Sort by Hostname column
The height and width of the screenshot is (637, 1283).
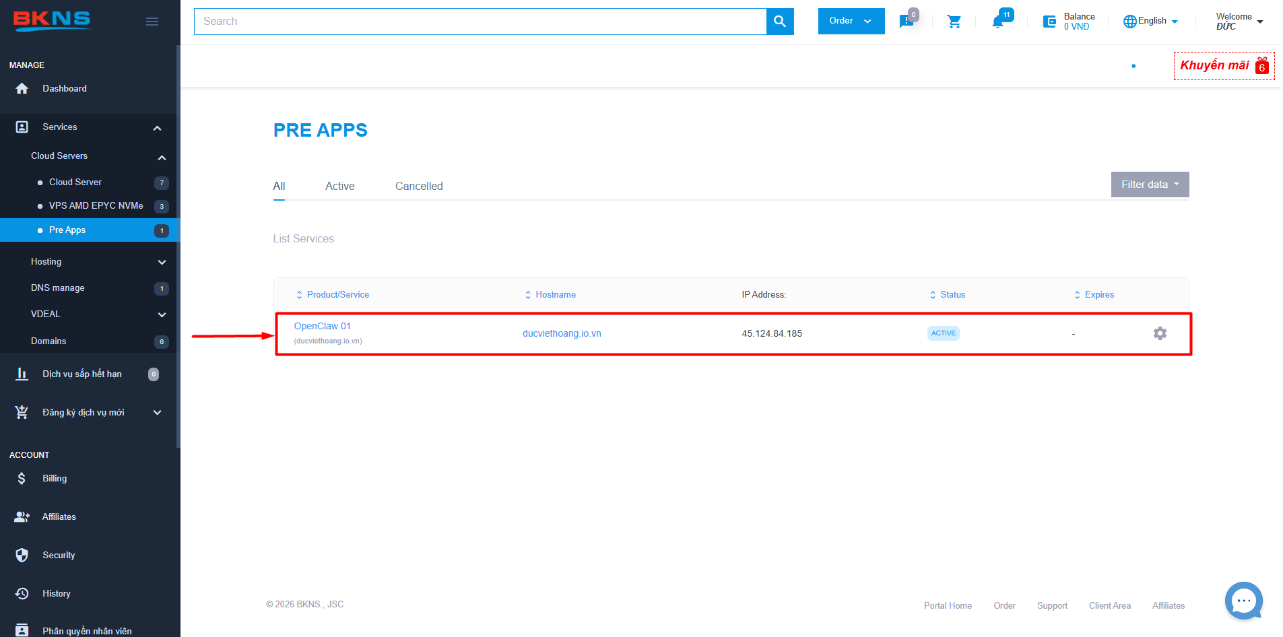click(550, 295)
